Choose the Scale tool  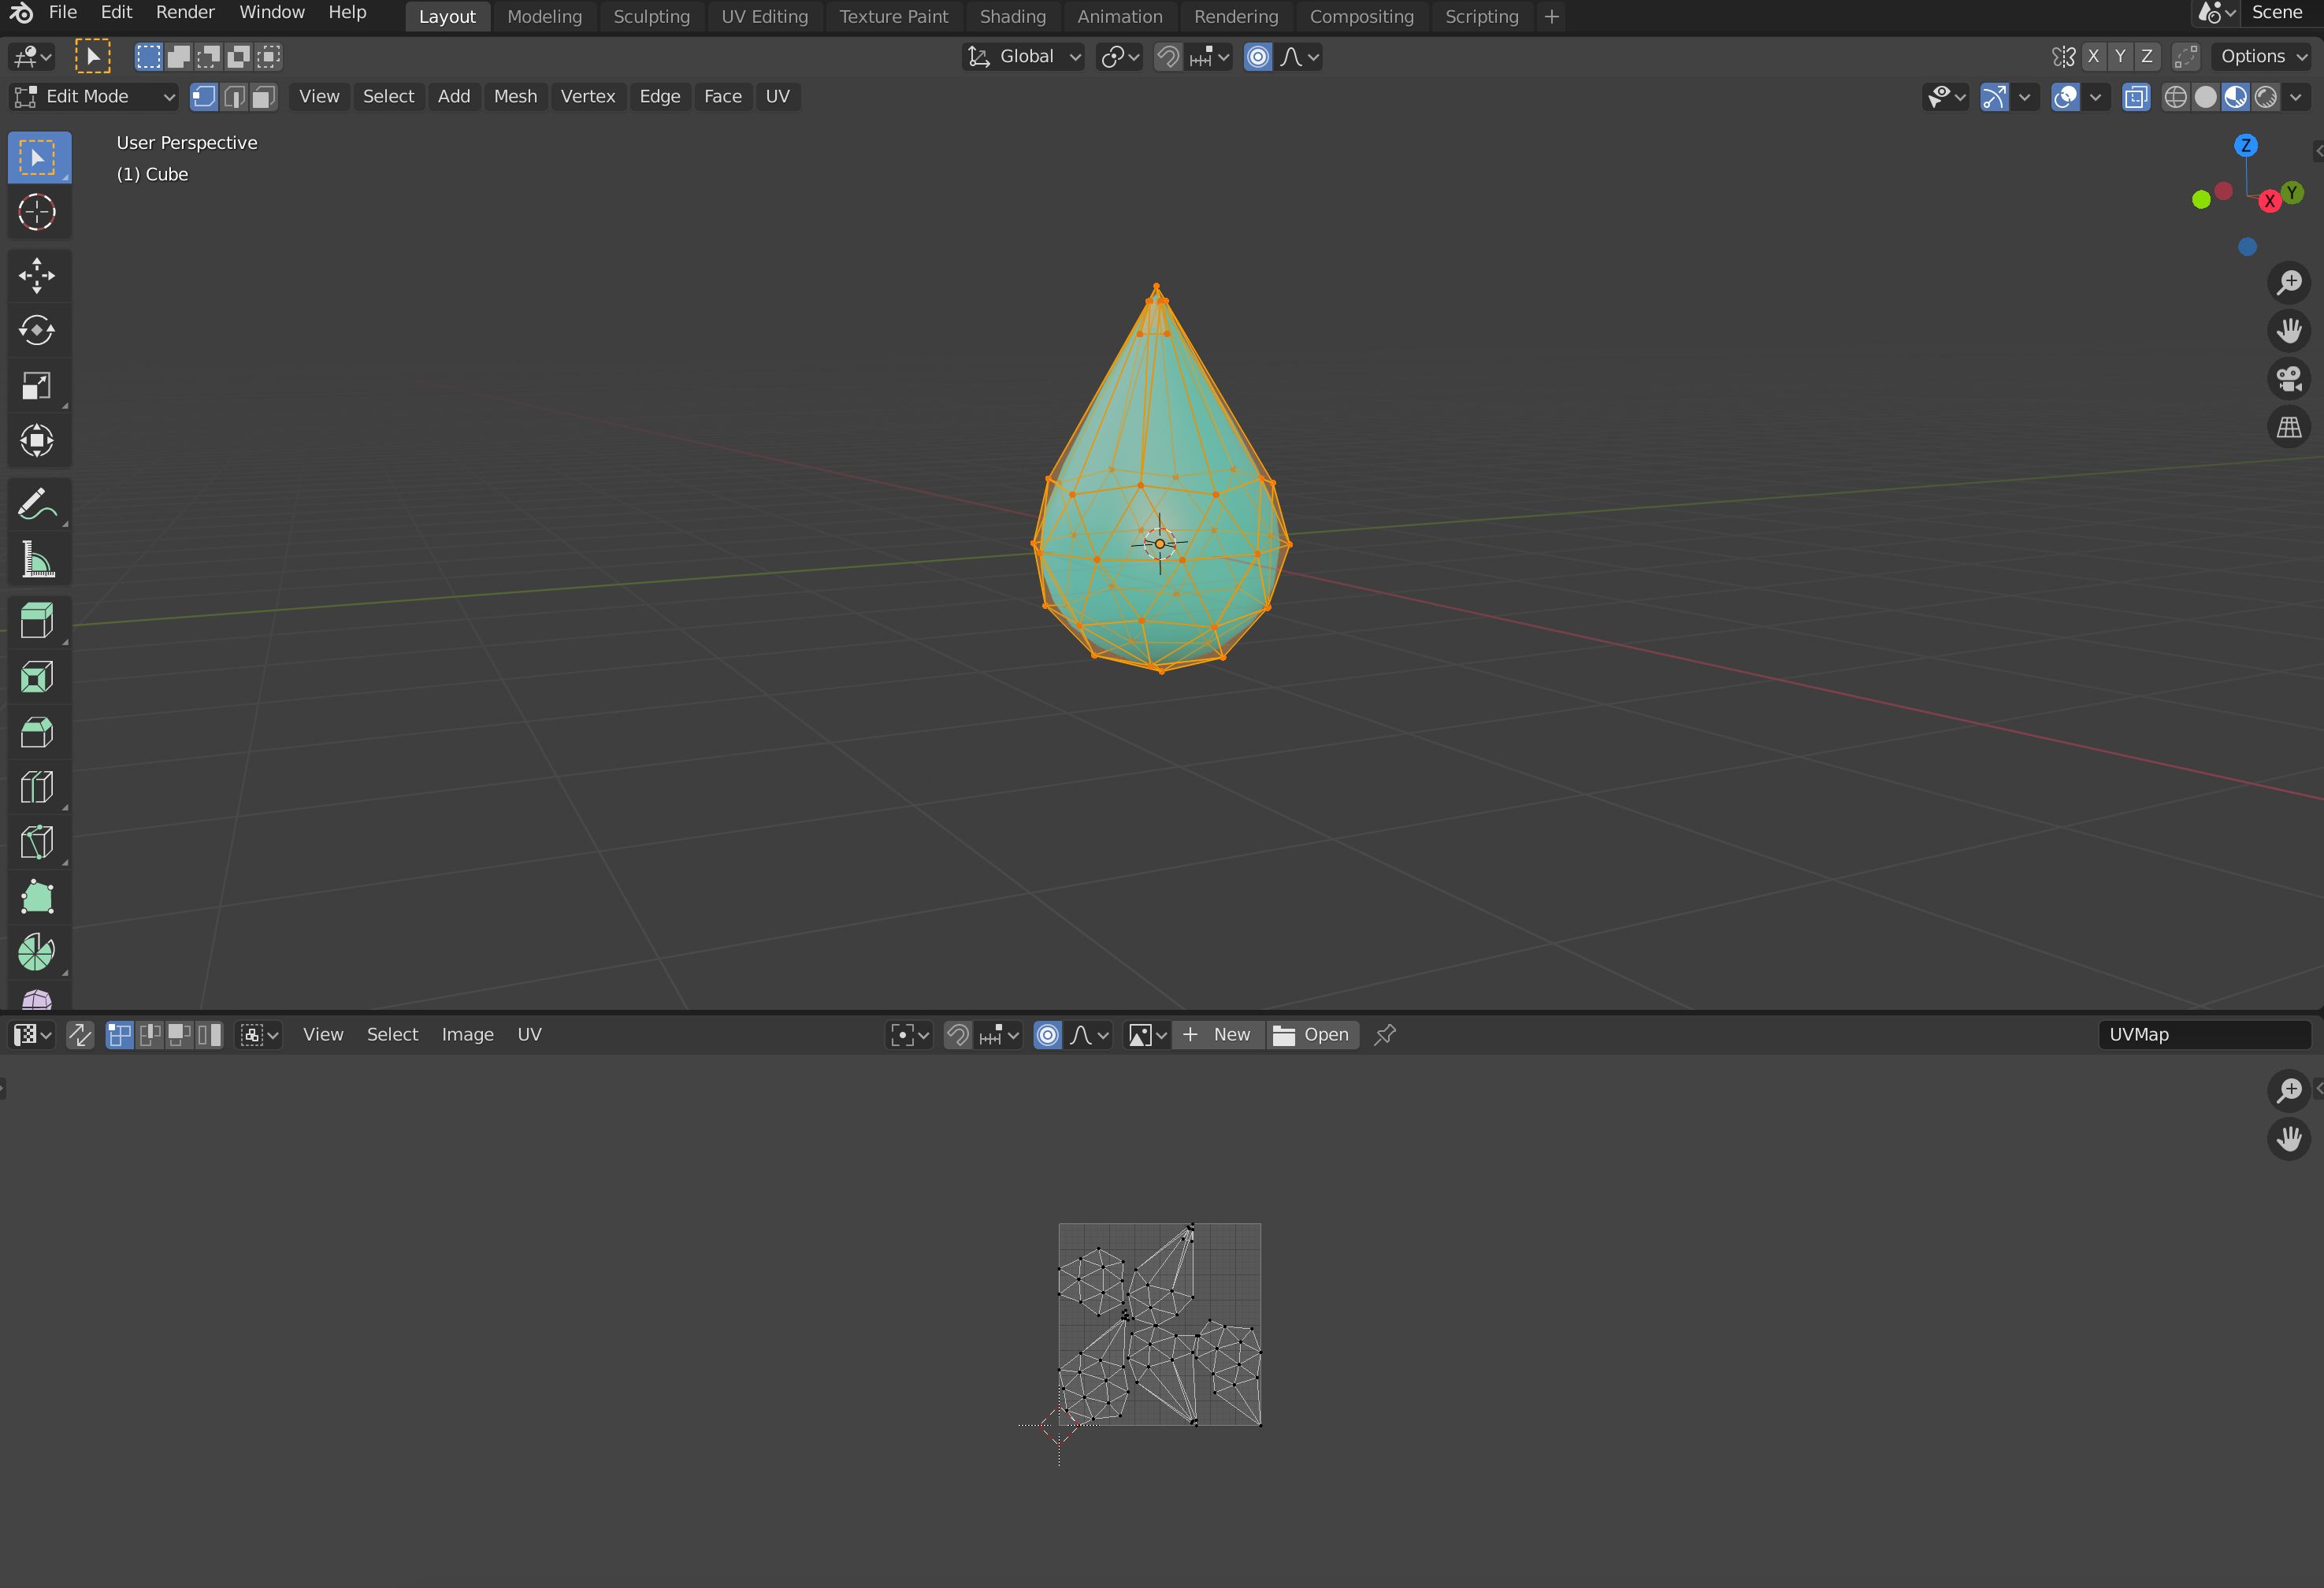click(38, 386)
